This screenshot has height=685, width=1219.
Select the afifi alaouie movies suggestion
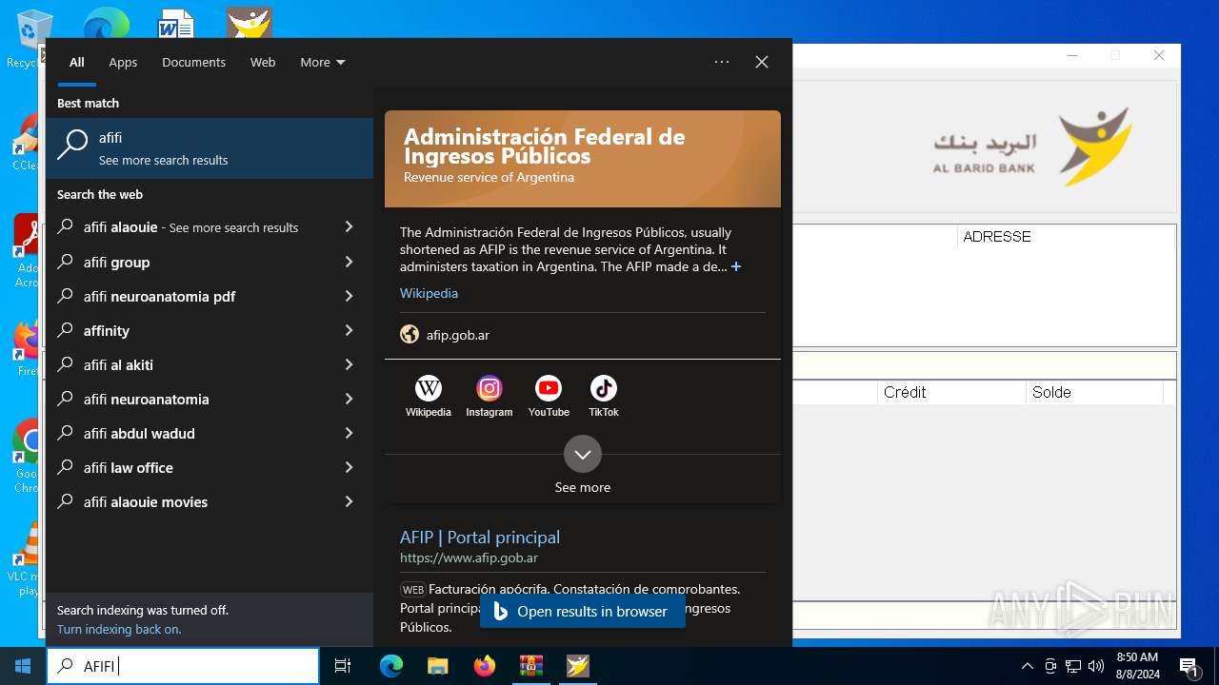tap(210, 501)
